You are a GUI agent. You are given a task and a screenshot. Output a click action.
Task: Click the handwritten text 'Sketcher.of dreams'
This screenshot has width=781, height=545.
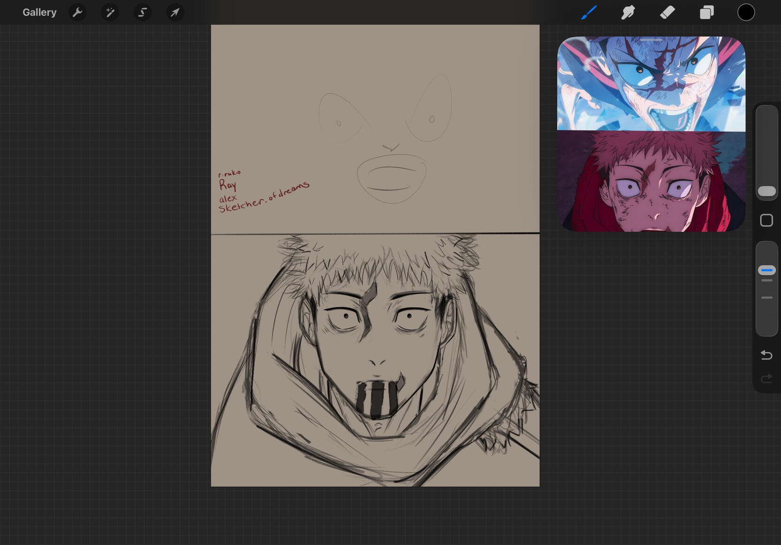[x=264, y=197]
